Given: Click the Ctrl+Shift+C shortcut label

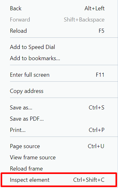Looking at the screenshot, I should (x=89, y=180).
